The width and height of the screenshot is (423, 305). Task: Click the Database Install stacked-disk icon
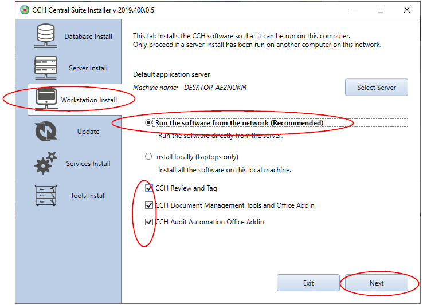point(46,36)
